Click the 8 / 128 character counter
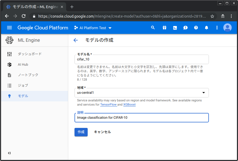 point(82,80)
